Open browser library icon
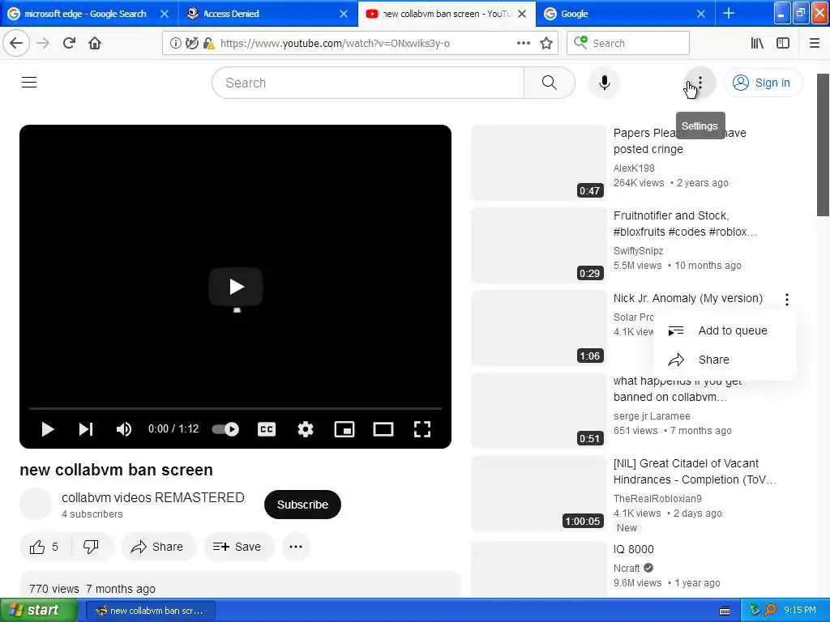 pyautogui.click(x=757, y=43)
